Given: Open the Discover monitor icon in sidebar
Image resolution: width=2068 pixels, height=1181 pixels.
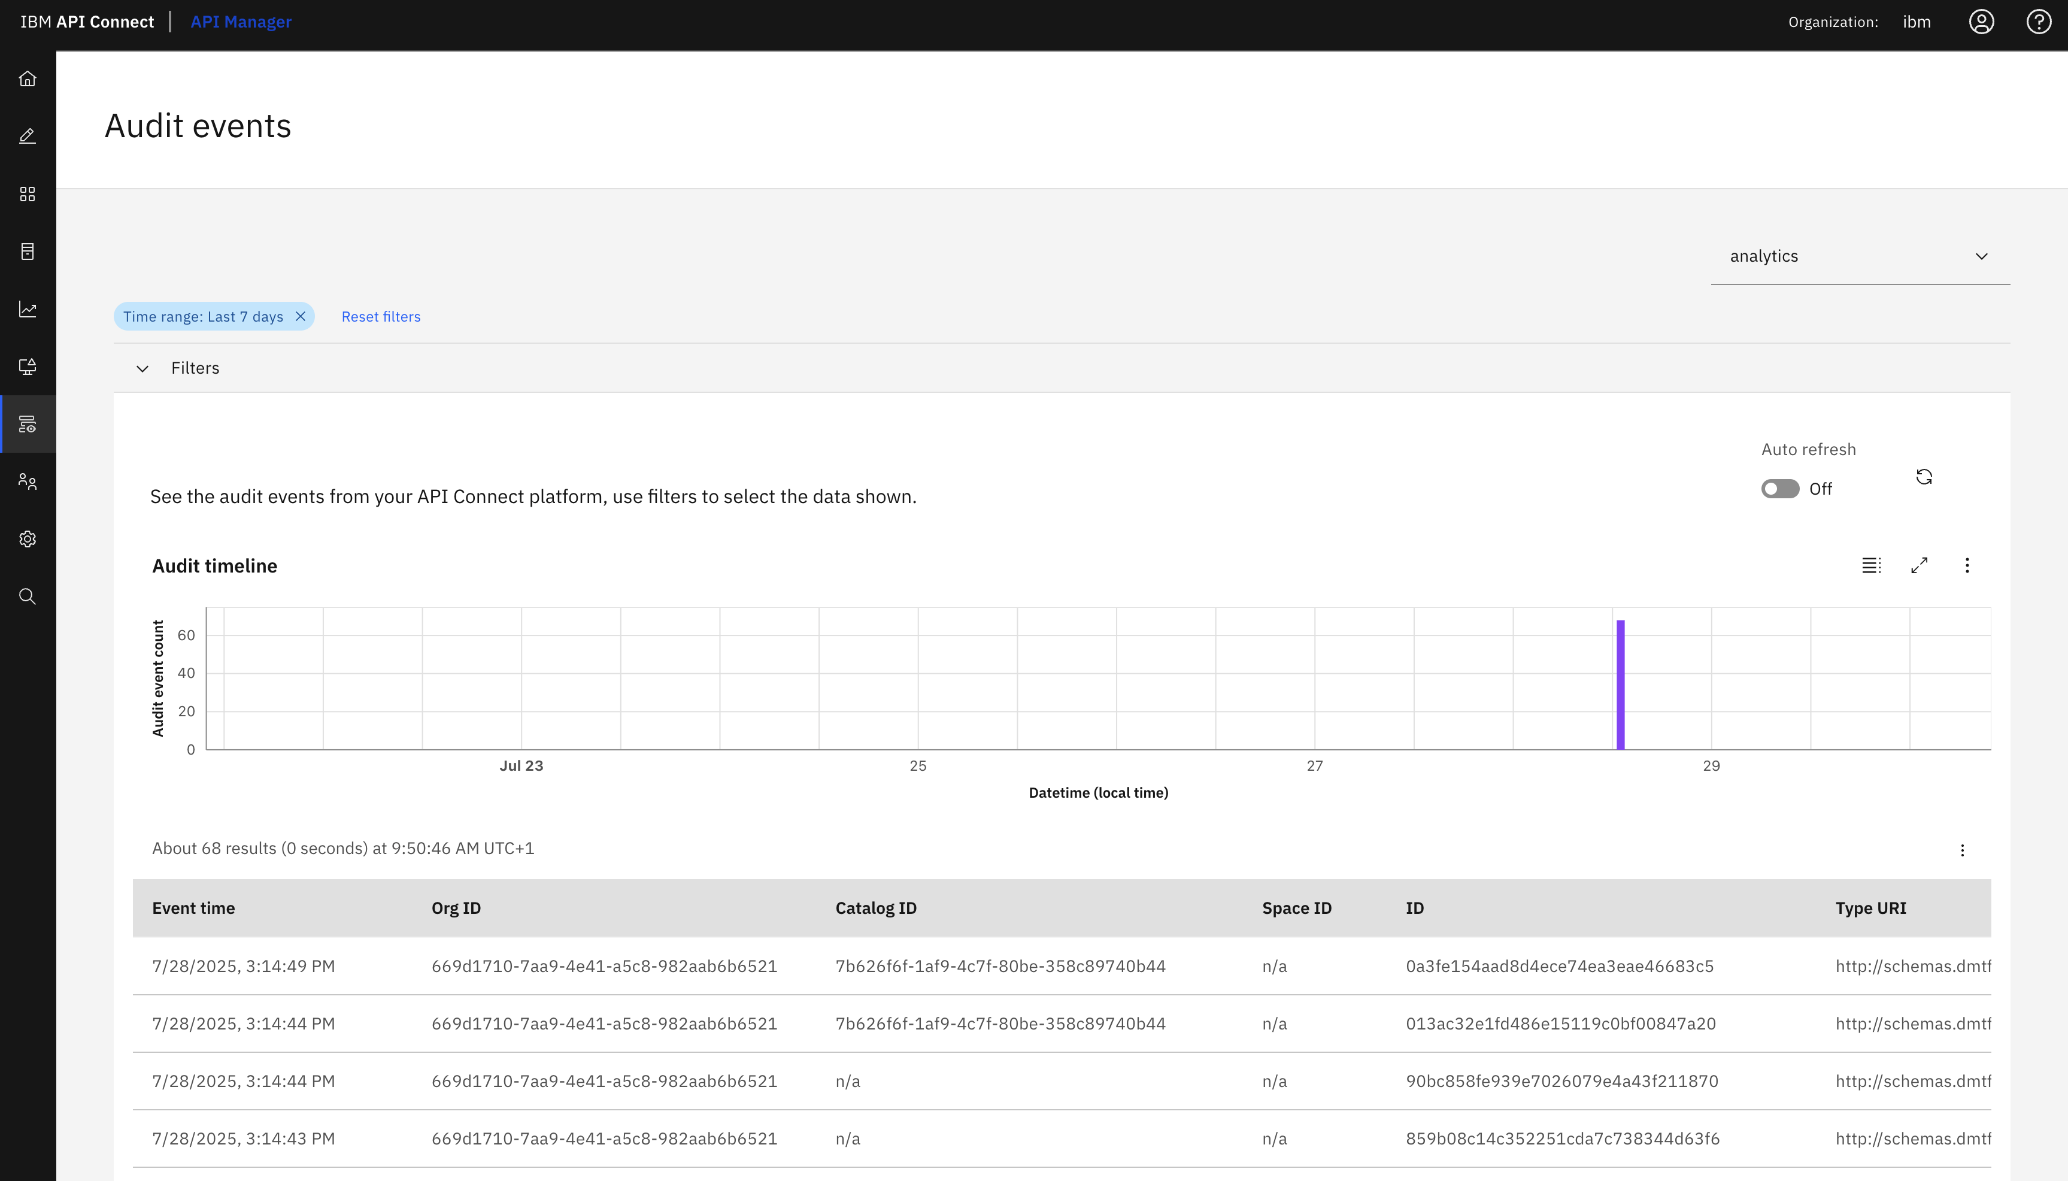Looking at the screenshot, I should [28, 367].
